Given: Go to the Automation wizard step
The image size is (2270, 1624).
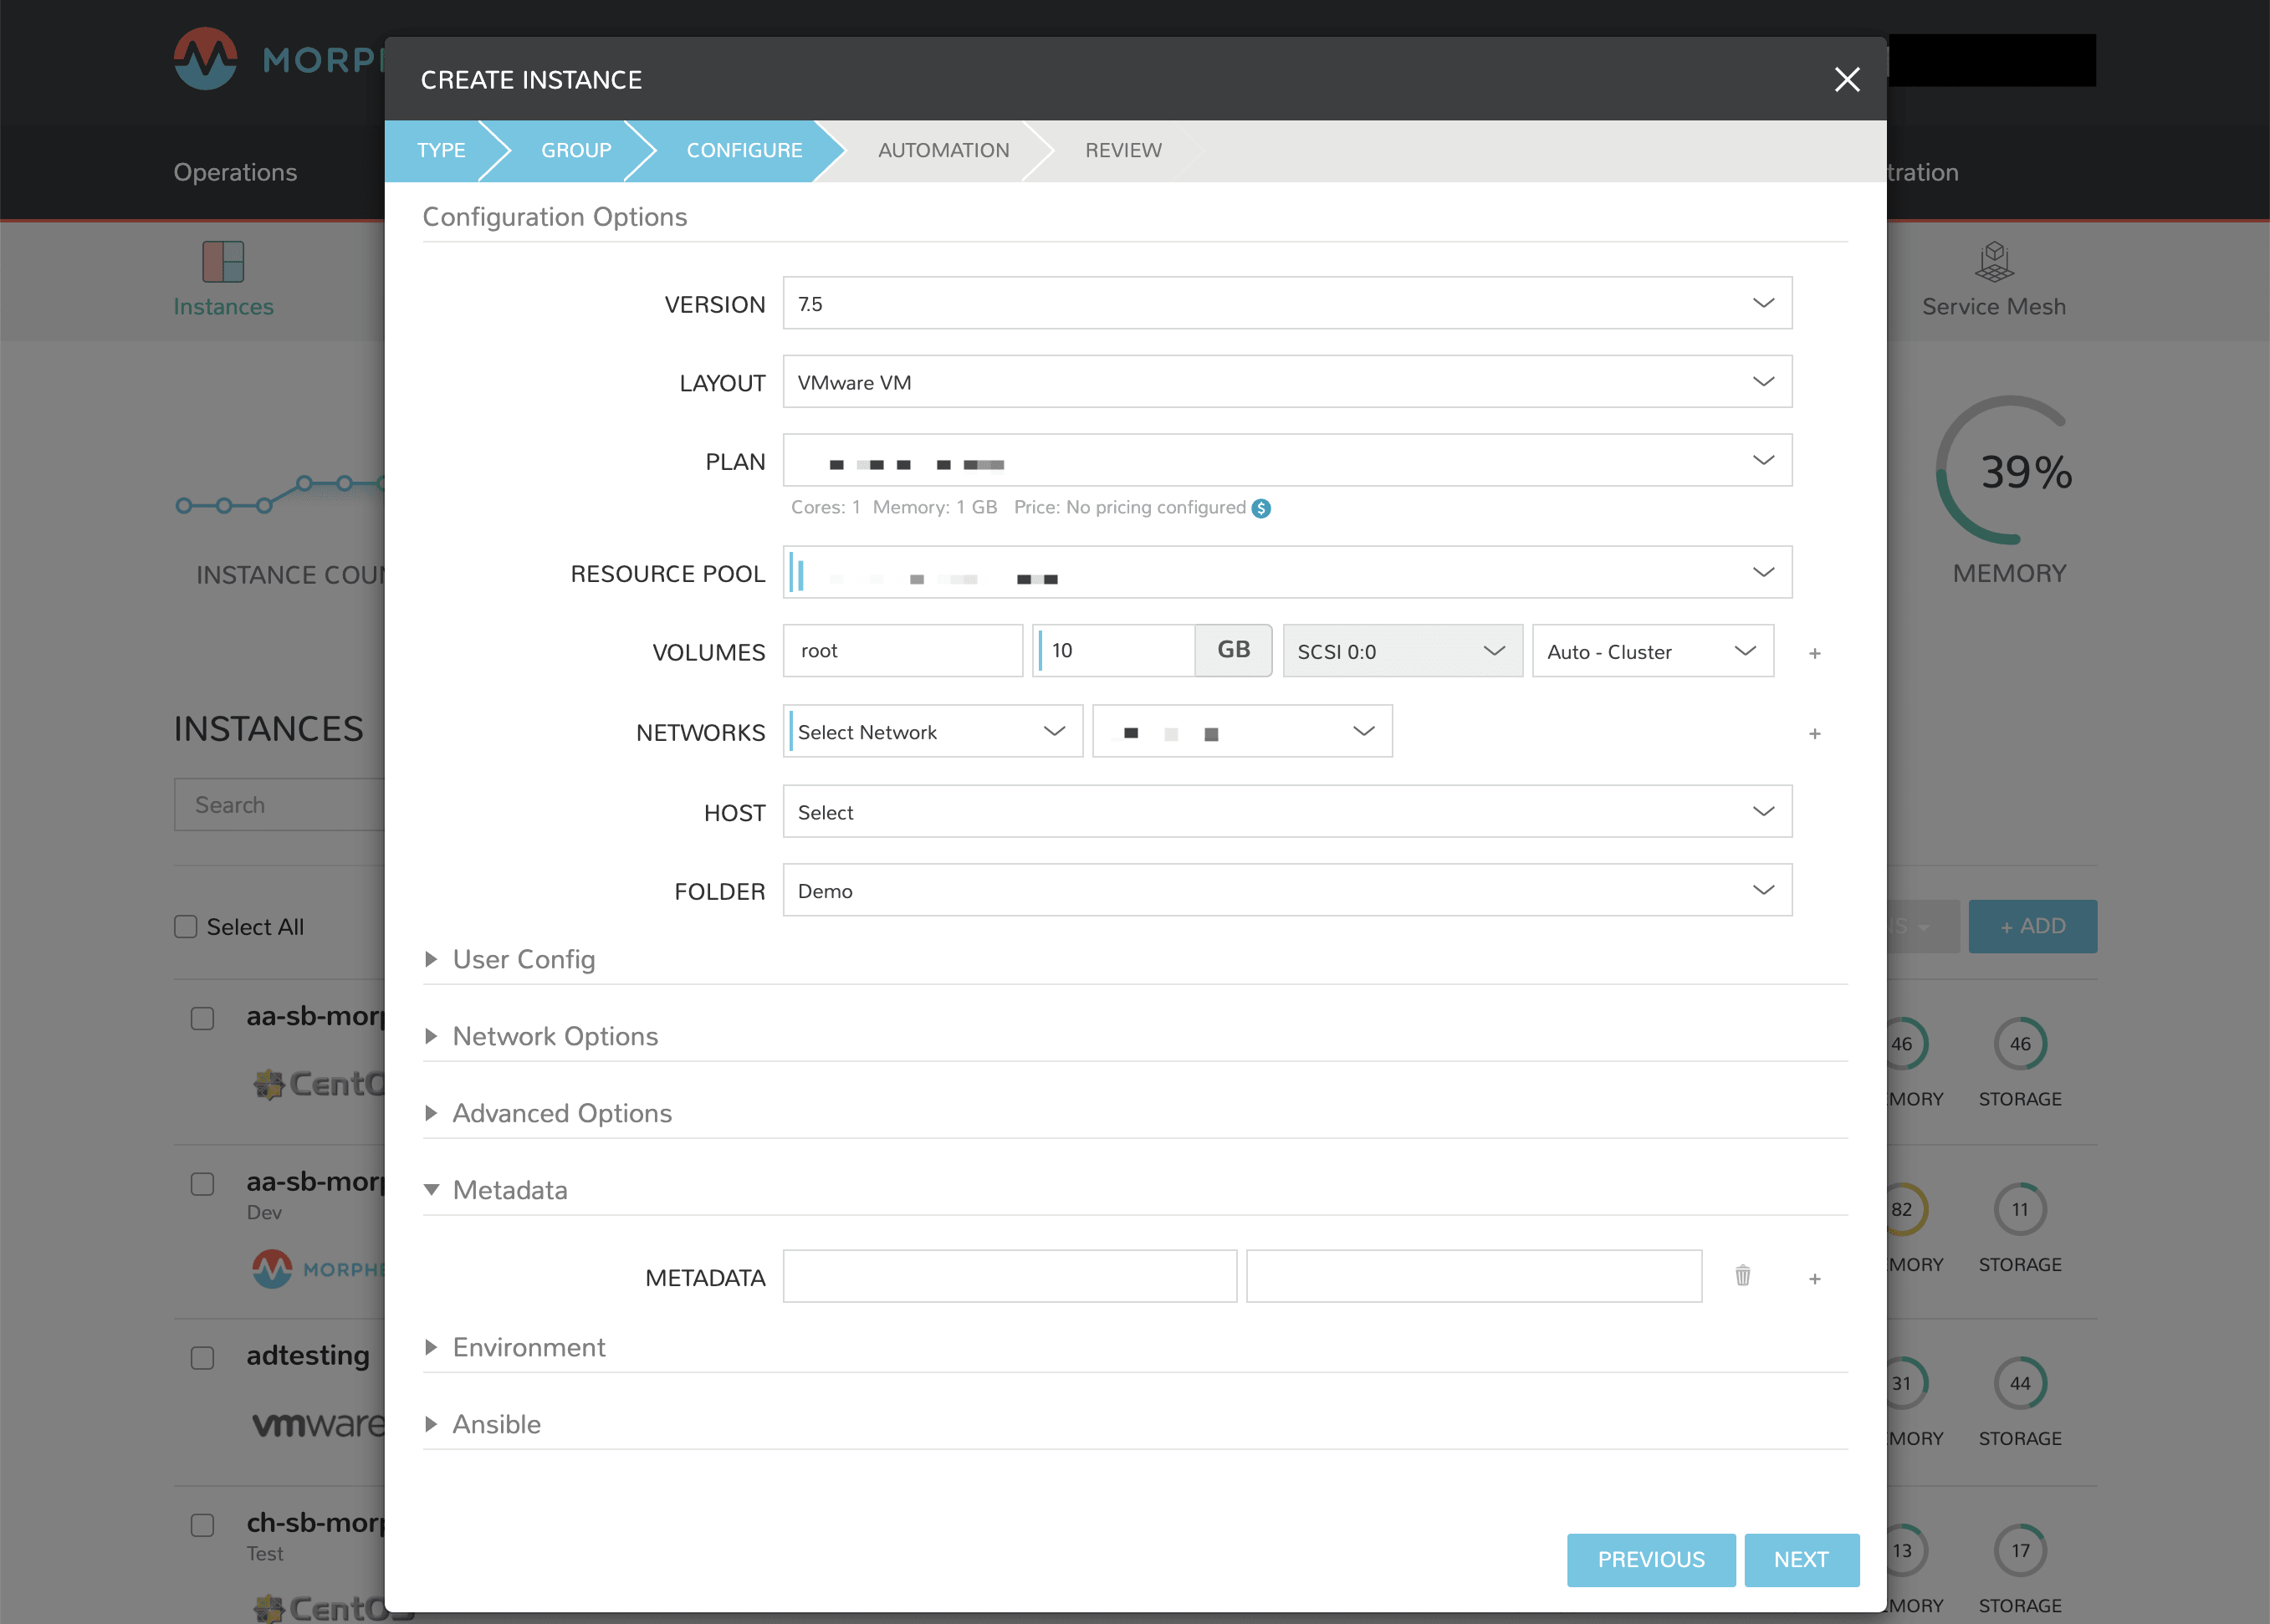Looking at the screenshot, I should pos(943,150).
